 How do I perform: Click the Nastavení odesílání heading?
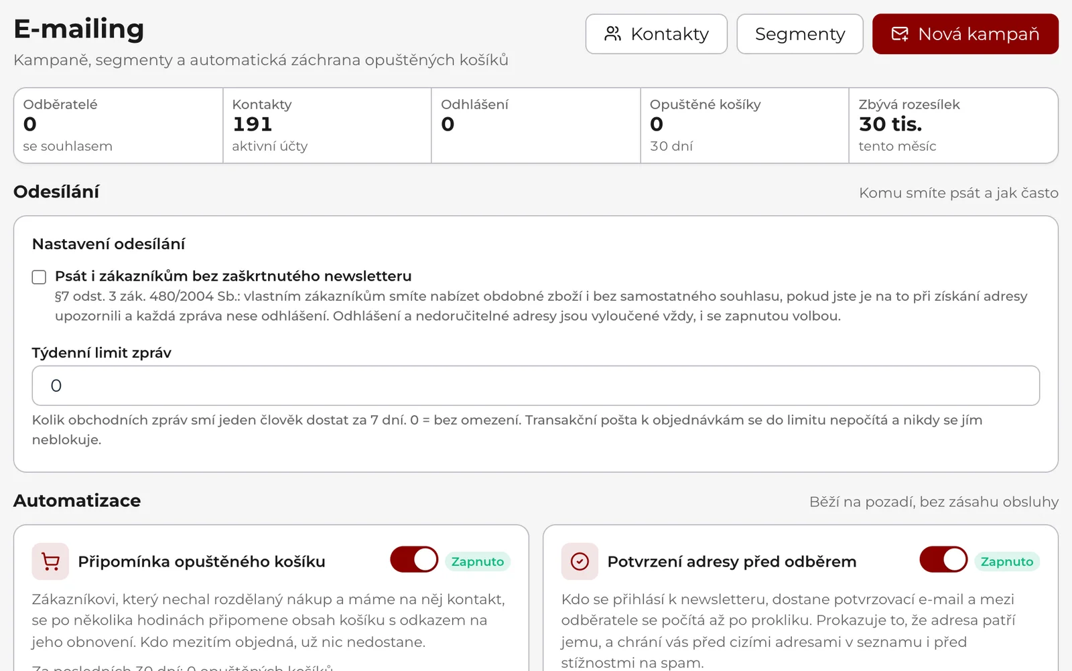[x=109, y=244]
